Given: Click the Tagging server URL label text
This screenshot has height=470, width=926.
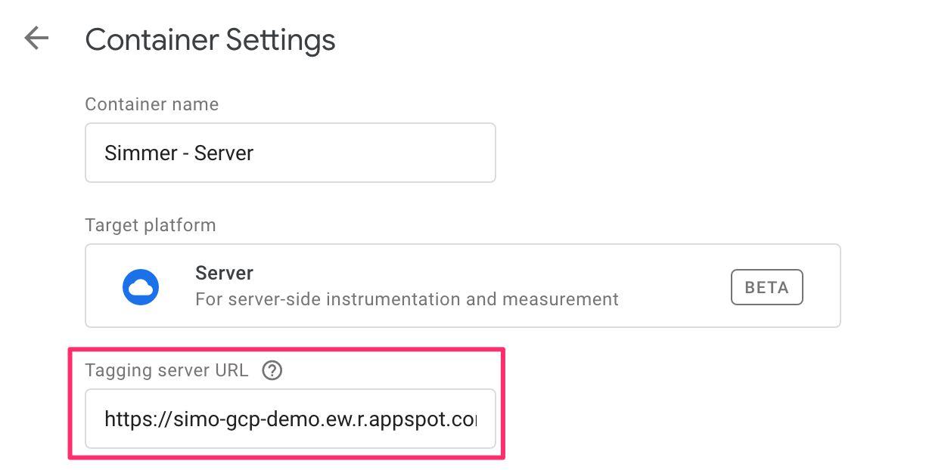Looking at the screenshot, I should (x=166, y=371).
